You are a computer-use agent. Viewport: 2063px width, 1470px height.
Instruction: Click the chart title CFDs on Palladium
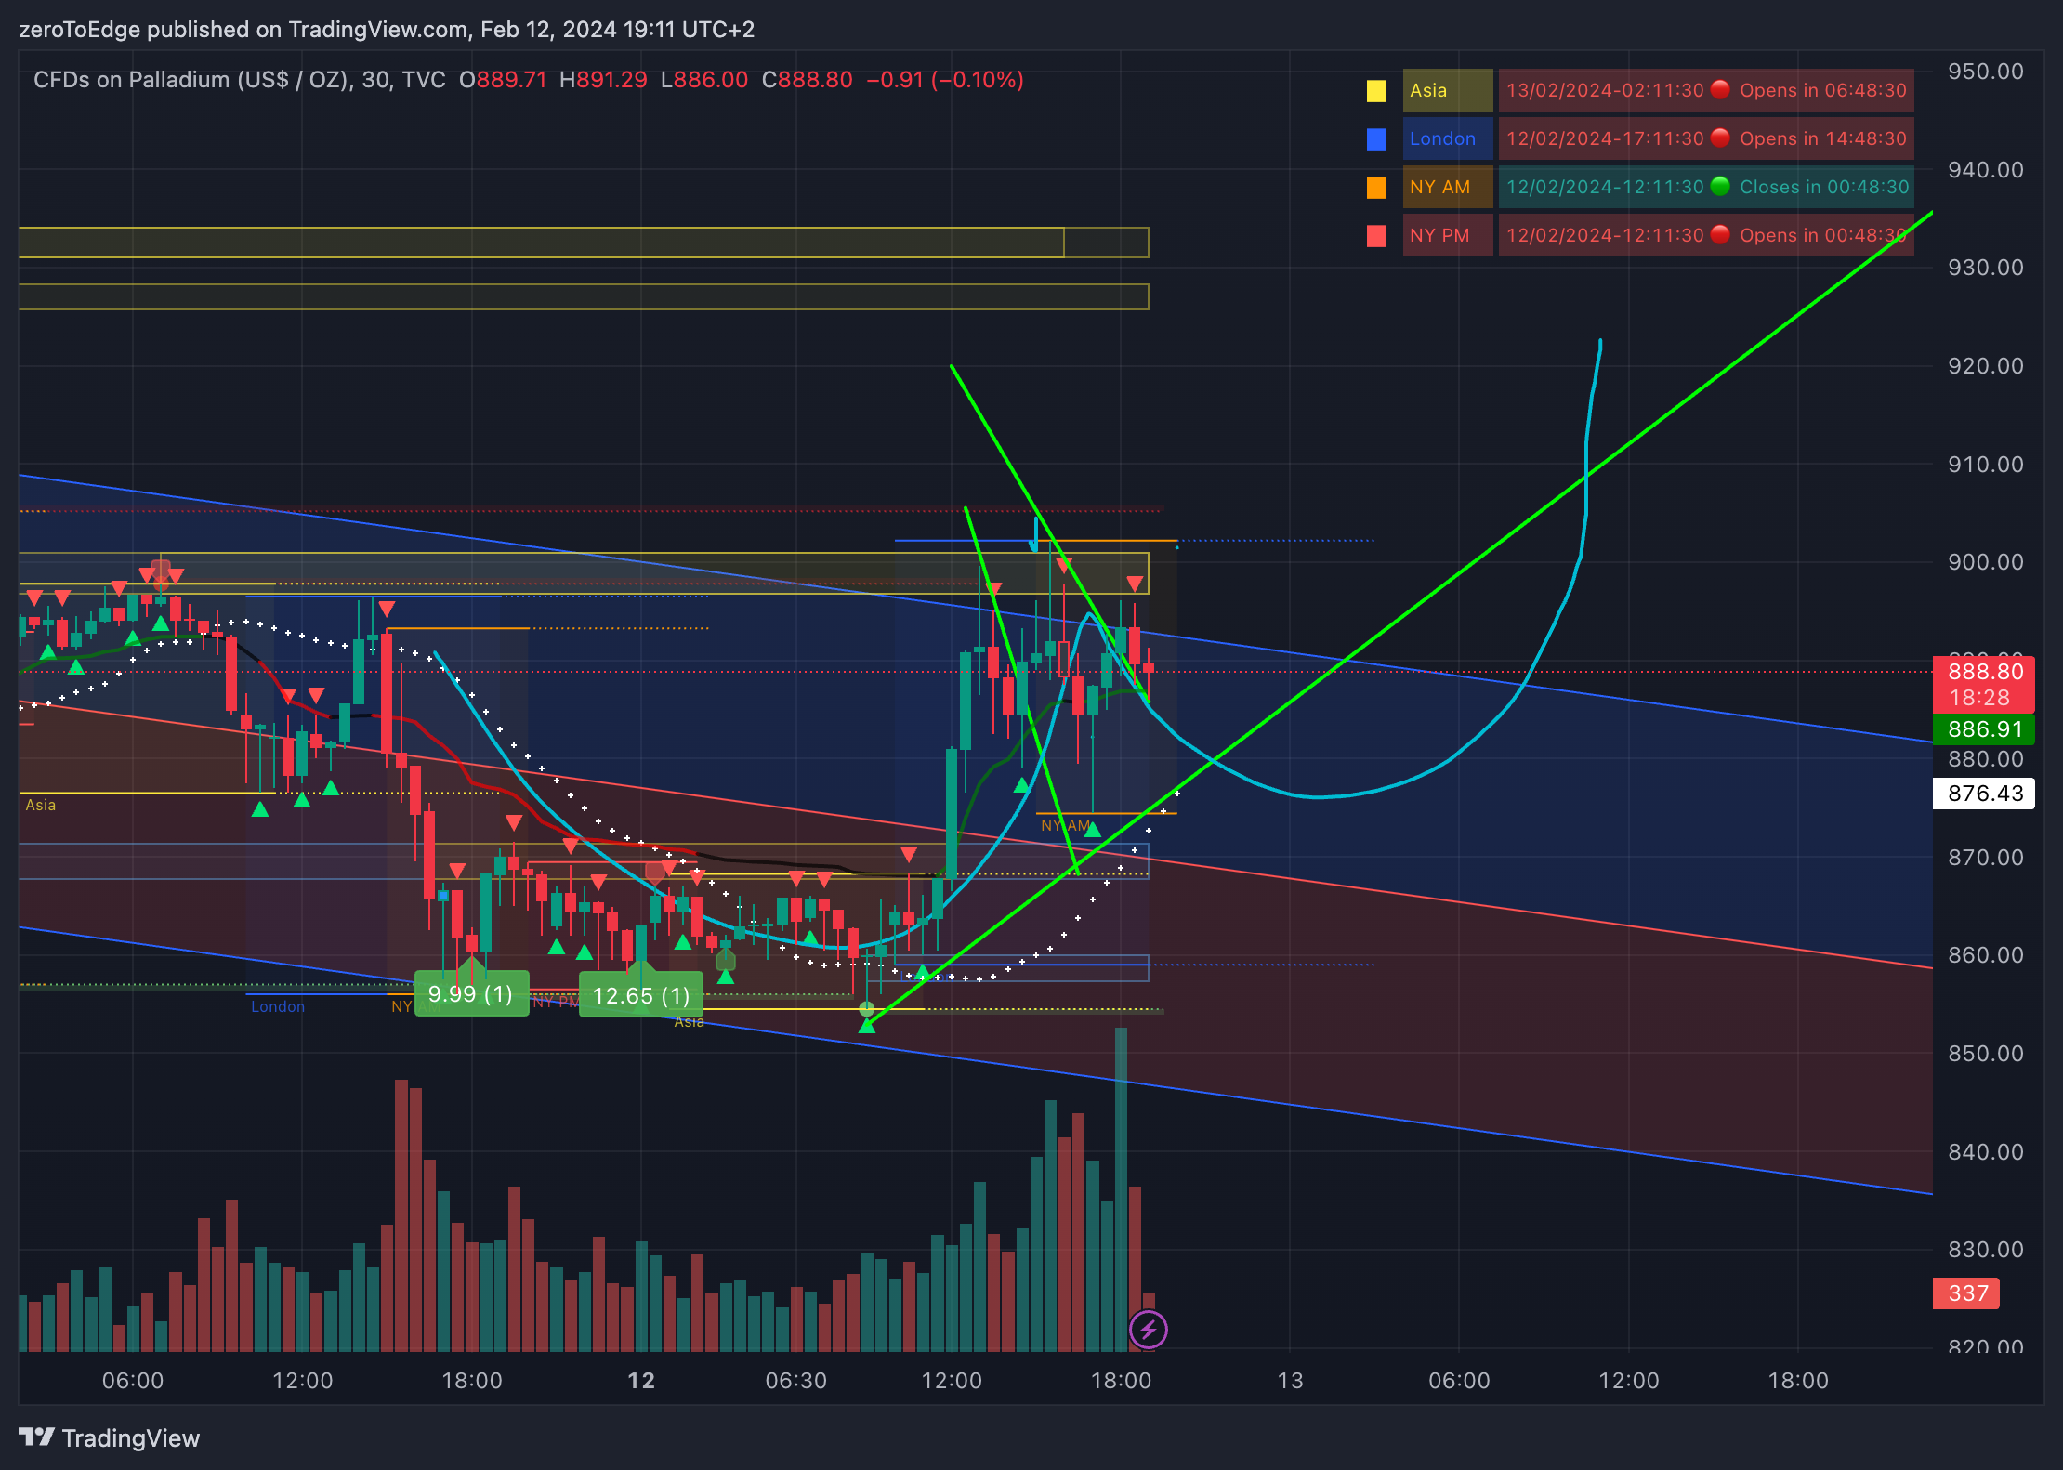(240, 80)
